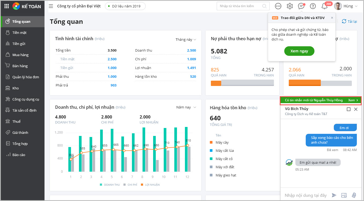Viewport: 364px width, 201px height.
Task: Toggle the DOANH THU legend series
Action: pyautogui.click(x=110, y=185)
